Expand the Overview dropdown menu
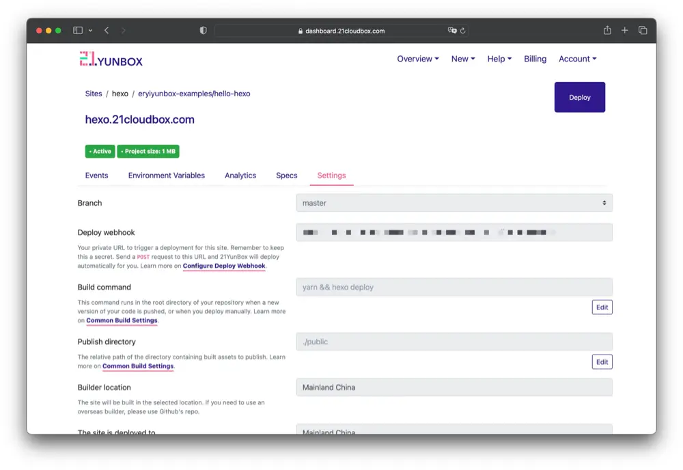 pyautogui.click(x=417, y=59)
